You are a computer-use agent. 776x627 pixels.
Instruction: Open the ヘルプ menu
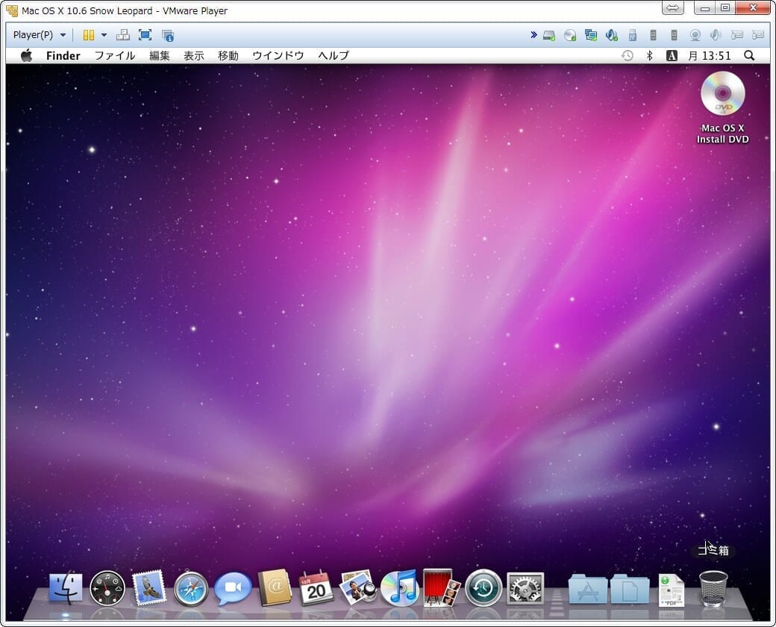click(333, 55)
